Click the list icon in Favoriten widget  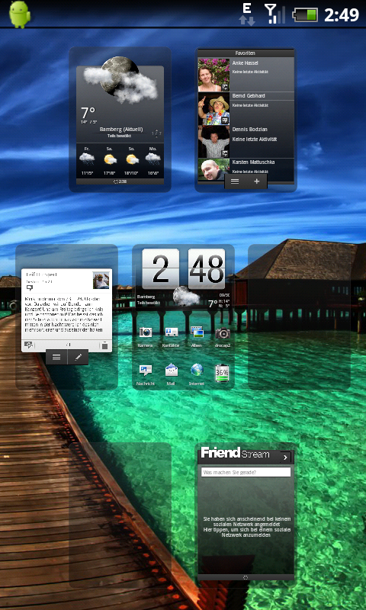click(235, 181)
